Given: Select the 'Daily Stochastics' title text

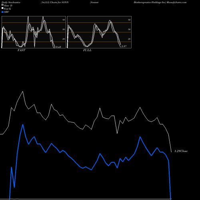Looking at the screenshot, I should click(11, 2).
